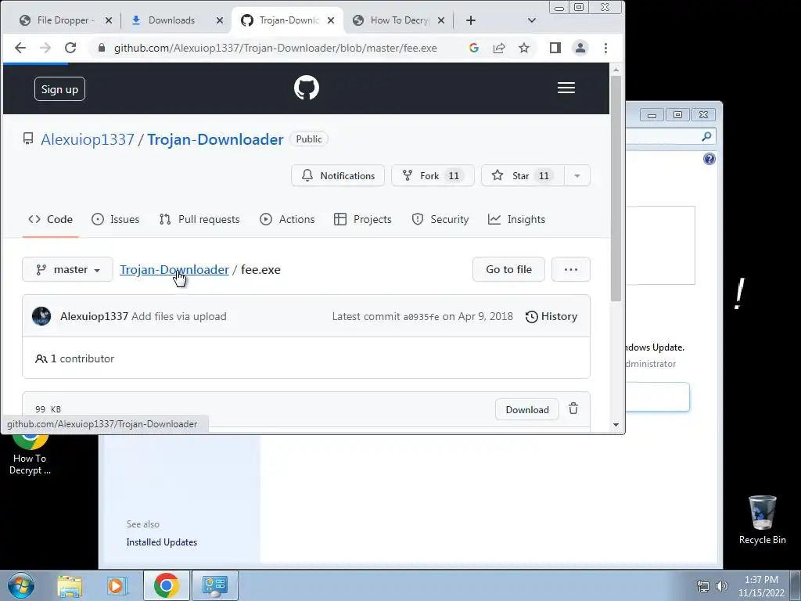
Task: Click Control Panel taskbar icon
Action: click(215, 585)
